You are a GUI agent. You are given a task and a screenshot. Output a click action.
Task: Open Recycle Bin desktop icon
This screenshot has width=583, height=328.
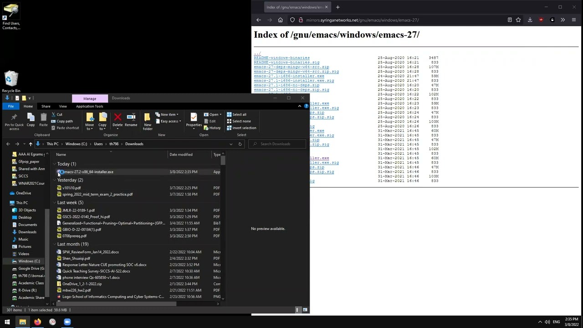pyautogui.click(x=11, y=82)
